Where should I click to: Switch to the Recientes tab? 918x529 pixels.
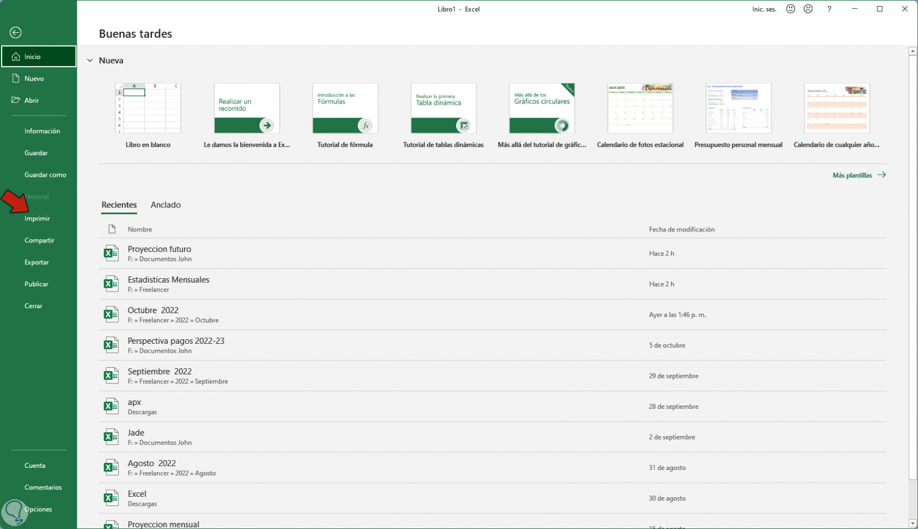pyautogui.click(x=119, y=205)
